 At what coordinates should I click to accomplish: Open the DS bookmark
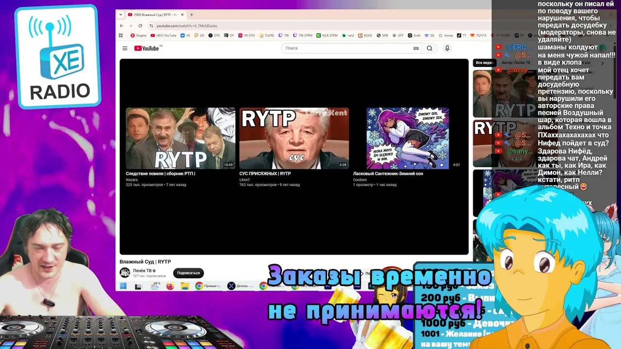coord(429,35)
